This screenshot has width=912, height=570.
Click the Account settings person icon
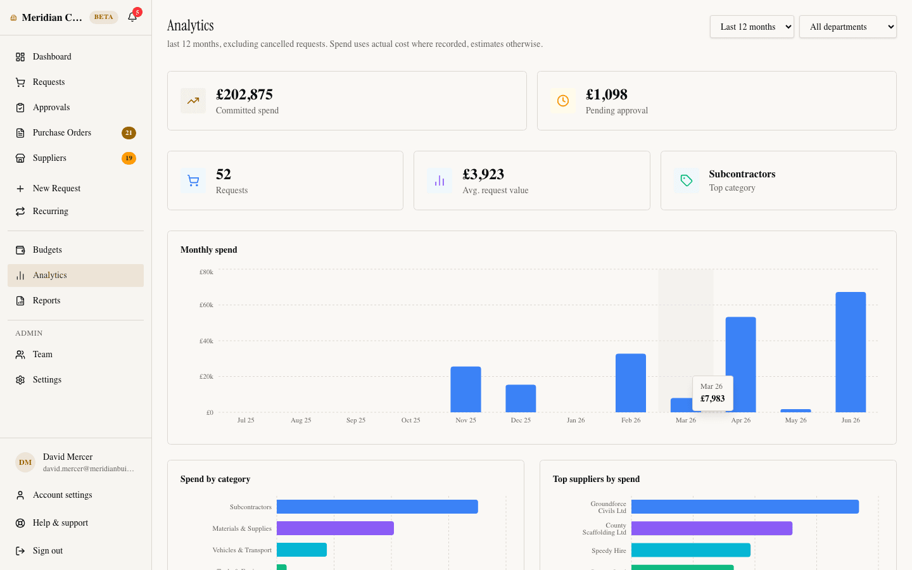[20, 495]
